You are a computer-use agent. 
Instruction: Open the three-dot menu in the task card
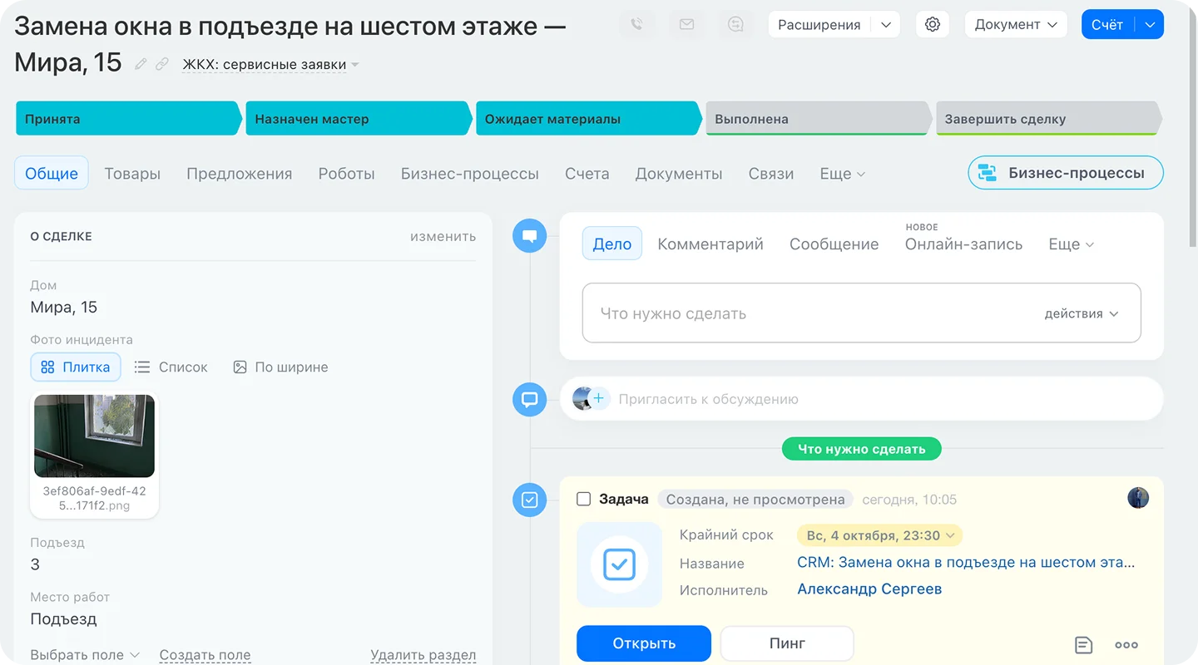click(x=1126, y=645)
